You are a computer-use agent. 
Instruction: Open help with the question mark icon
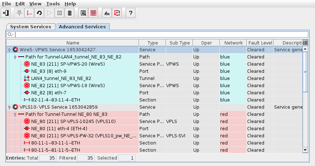point(130,13)
